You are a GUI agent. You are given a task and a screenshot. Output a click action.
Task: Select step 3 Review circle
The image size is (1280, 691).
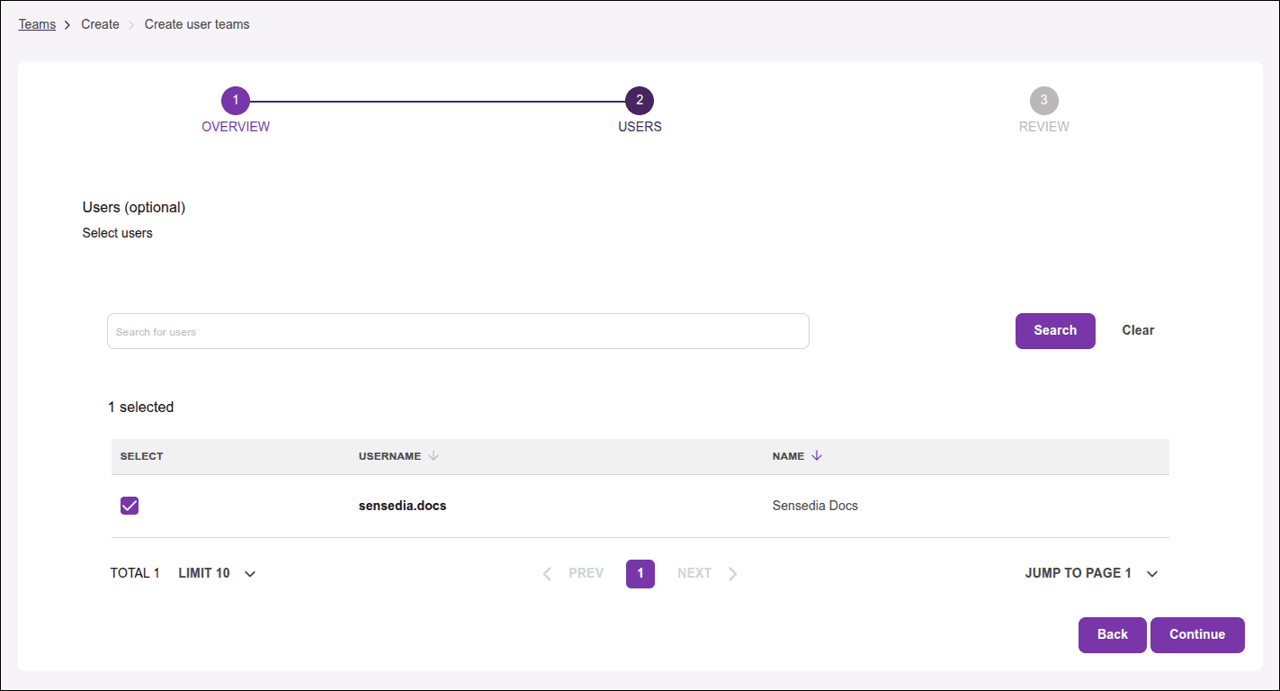coord(1043,100)
